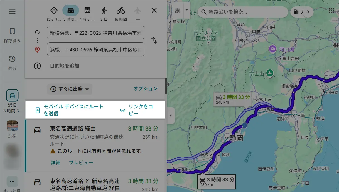The width and height of the screenshot is (339, 192).
Task: Switch to walking mode
Action: (x=104, y=11)
